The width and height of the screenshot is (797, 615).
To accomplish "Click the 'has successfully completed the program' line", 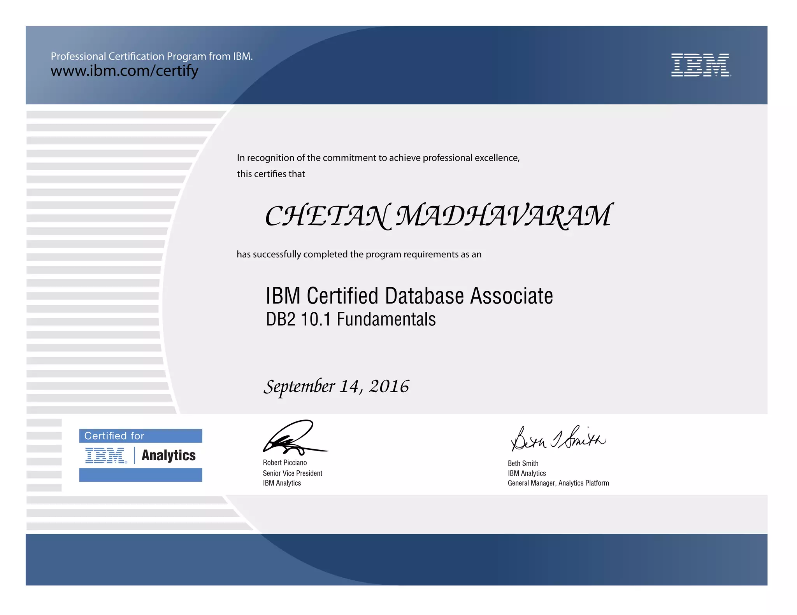I will 359,254.
